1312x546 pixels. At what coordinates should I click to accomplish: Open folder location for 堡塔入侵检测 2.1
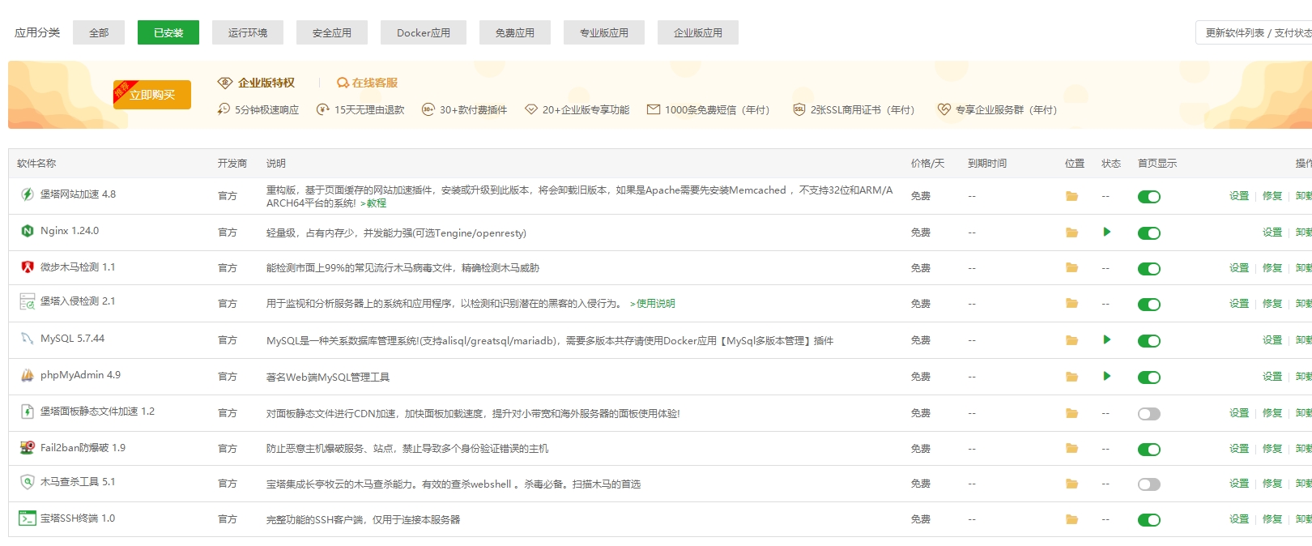pos(1071,303)
